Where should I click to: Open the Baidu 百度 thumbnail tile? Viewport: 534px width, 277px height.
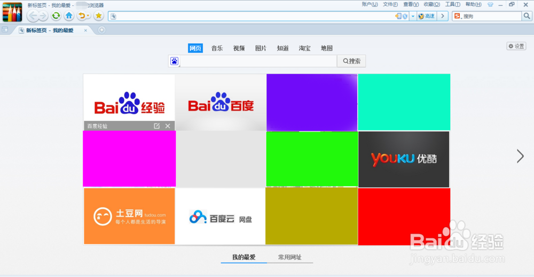(x=221, y=102)
